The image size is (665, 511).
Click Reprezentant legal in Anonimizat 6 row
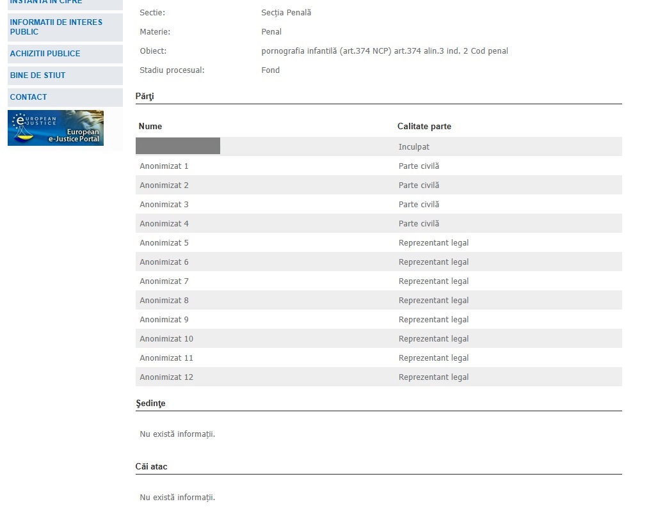(x=433, y=262)
